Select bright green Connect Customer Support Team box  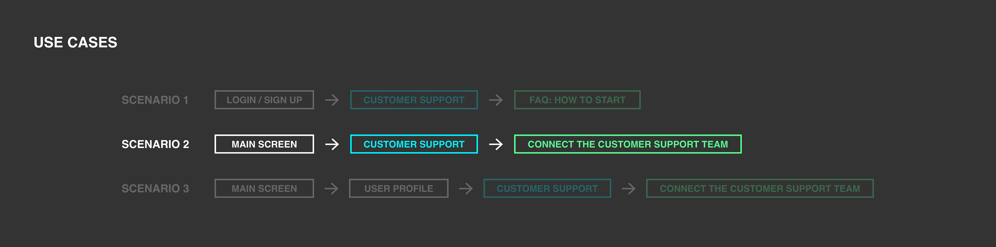(627, 145)
